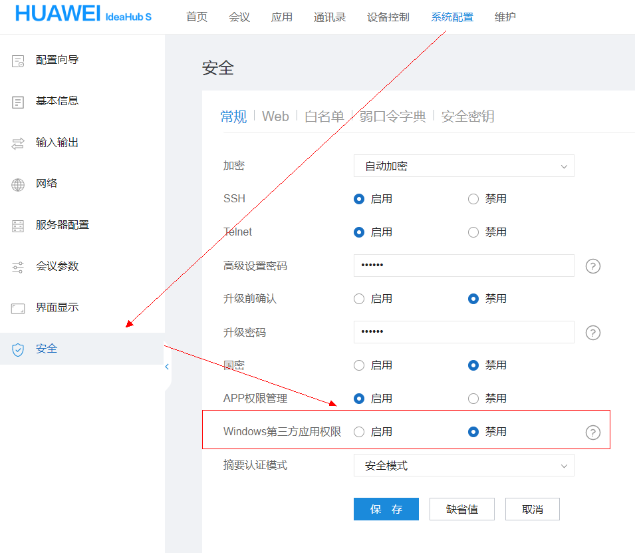Collapse the sidebar with the arrow handle
This screenshot has width=635, height=553.
pos(167,367)
